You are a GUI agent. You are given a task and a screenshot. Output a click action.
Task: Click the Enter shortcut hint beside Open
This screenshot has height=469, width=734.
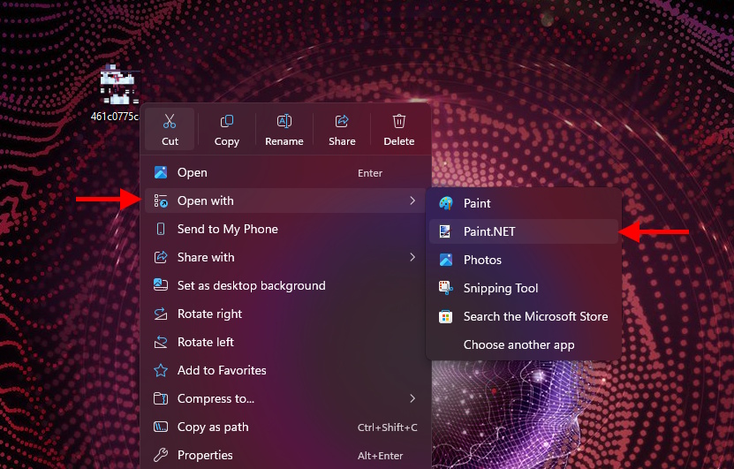[x=370, y=173]
